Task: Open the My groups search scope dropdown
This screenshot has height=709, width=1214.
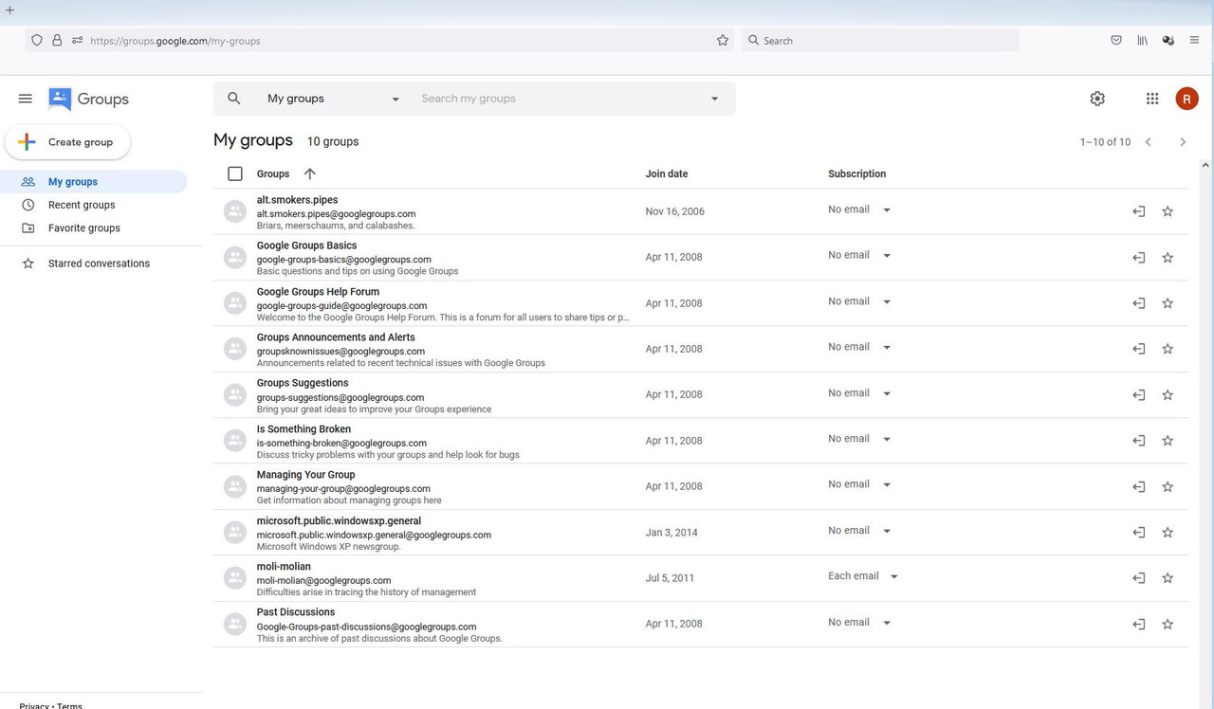Action: point(333,99)
